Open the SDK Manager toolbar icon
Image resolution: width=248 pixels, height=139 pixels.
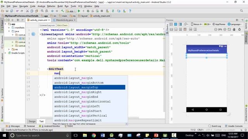click(x=124, y=11)
